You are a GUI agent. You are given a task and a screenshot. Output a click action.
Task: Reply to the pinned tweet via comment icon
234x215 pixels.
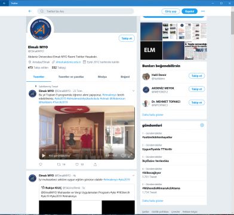click(x=77, y=164)
